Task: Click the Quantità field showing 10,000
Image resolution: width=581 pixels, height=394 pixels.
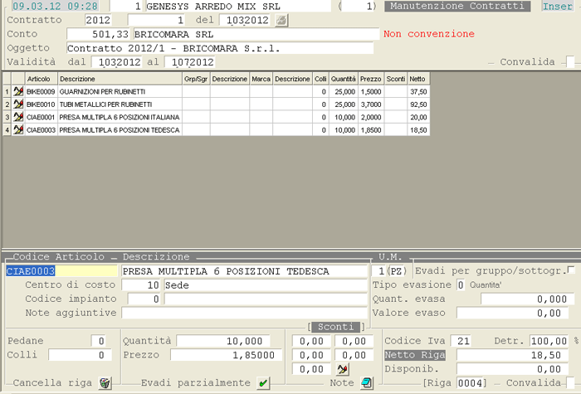Action: pos(223,341)
